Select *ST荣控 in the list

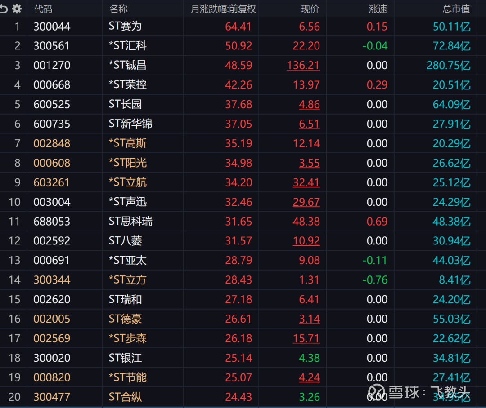click(x=128, y=85)
